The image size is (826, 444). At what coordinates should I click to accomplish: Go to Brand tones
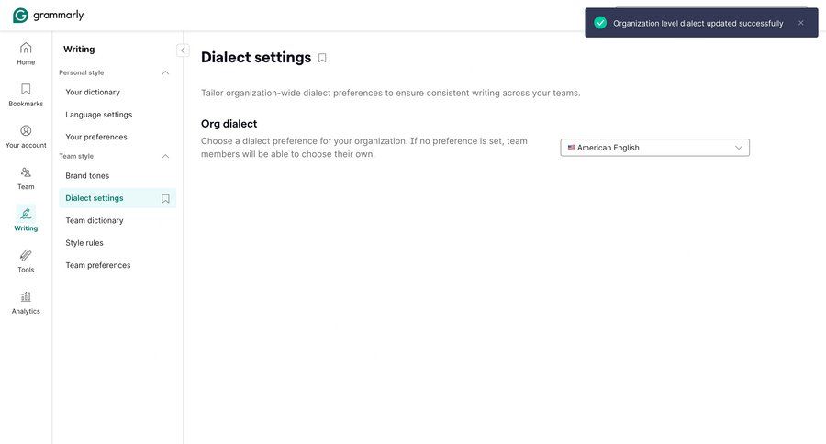pyautogui.click(x=87, y=175)
